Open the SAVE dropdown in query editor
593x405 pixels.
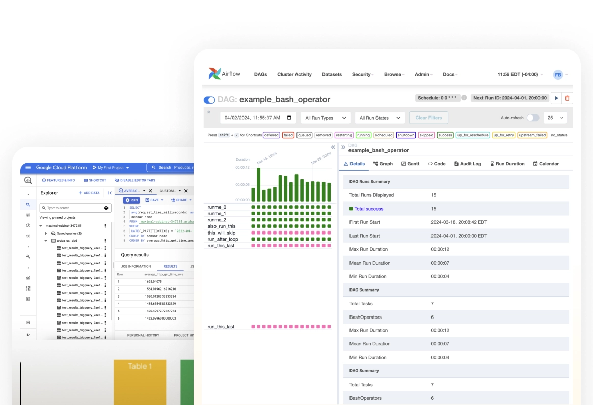coord(154,200)
